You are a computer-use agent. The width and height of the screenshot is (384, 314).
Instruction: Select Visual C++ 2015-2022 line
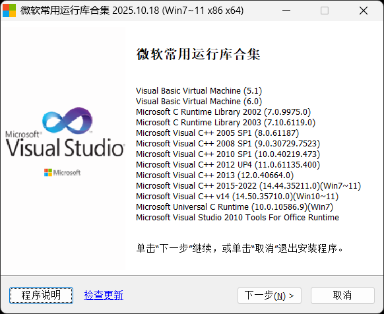249,185
